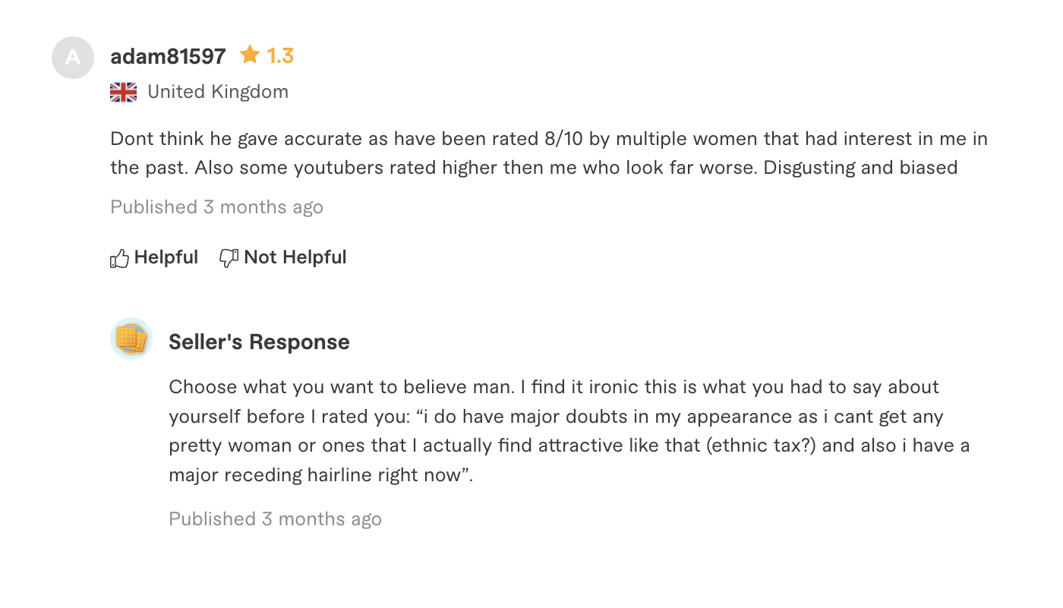
Task: Click the review's Published 3 months ago timestamp
Action: pyautogui.click(x=217, y=207)
